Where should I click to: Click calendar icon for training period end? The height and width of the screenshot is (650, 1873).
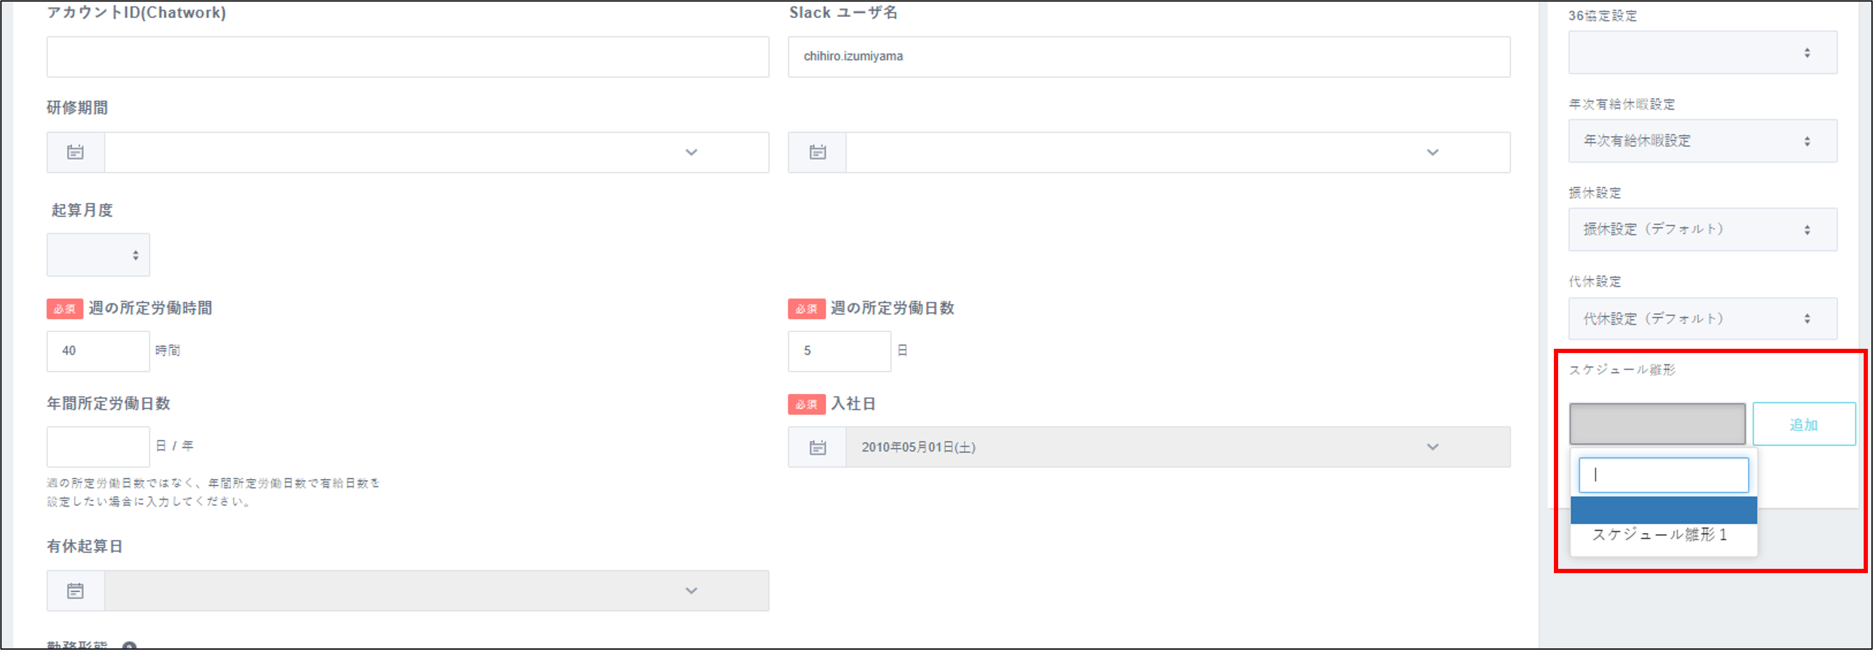coord(817,152)
